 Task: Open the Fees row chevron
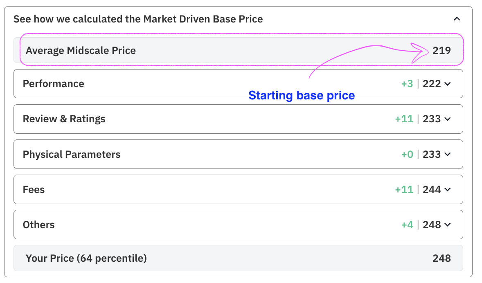(x=448, y=190)
